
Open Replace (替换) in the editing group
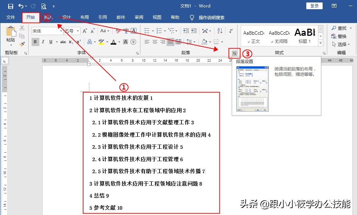(x=341, y=36)
